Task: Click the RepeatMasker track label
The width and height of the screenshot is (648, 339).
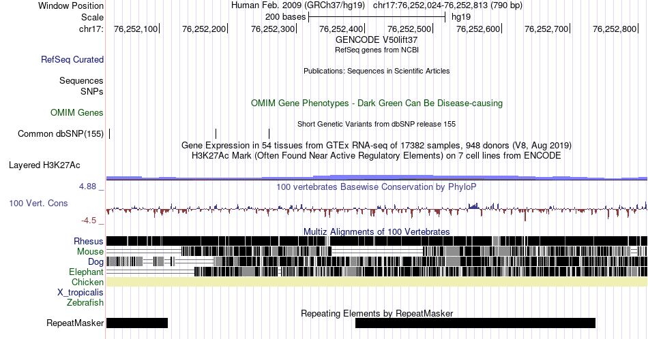Action: tap(75, 323)
